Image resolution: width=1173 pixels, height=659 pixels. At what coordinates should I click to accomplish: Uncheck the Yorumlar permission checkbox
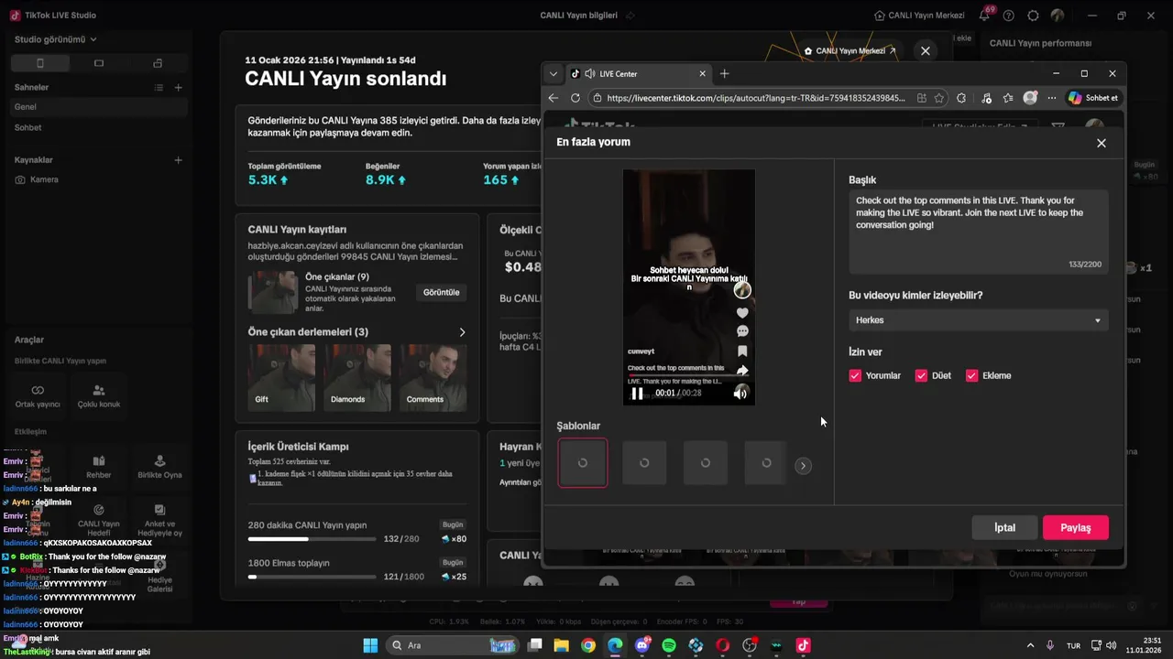click(855, 375)
